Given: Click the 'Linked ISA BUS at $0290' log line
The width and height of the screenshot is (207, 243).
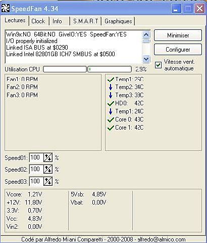Looking at the screenshot, I should coord(37,48).
